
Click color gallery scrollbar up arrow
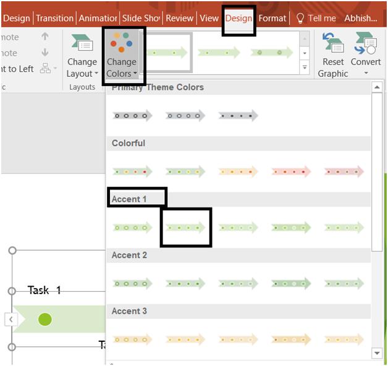click(377, 87)
